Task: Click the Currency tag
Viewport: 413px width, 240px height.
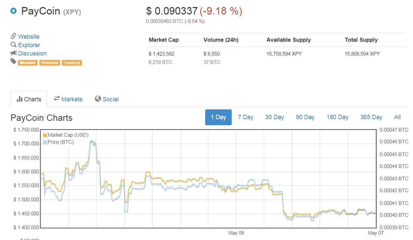Action: [72, 63]
